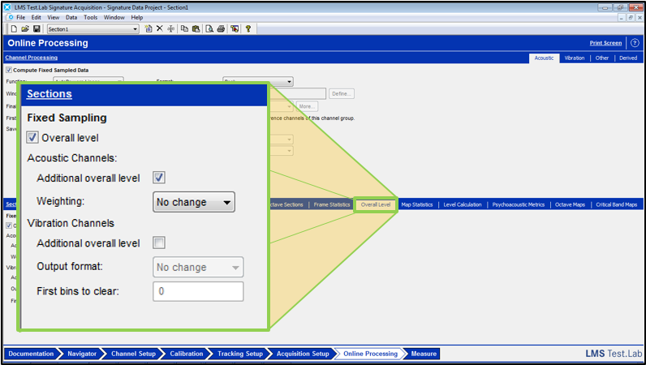
Task: Click the Print Screen link
Action: tap(605, 43)
